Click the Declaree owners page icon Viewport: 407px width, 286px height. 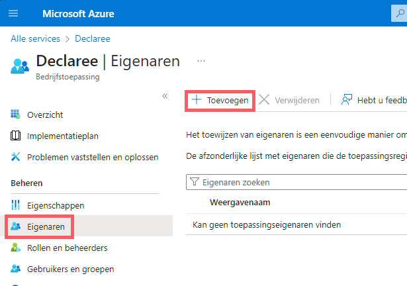pos(19,66)
